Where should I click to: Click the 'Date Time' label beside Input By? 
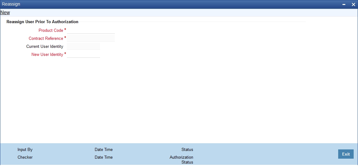[104, 150]
